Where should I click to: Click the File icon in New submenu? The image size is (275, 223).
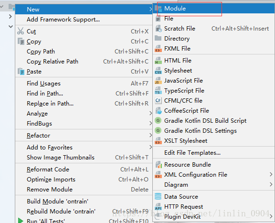[158, 19]
